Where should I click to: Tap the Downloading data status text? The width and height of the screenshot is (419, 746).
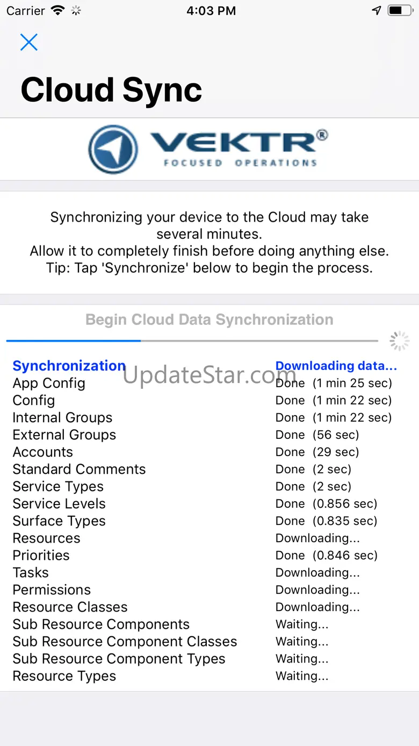point(336,366)
